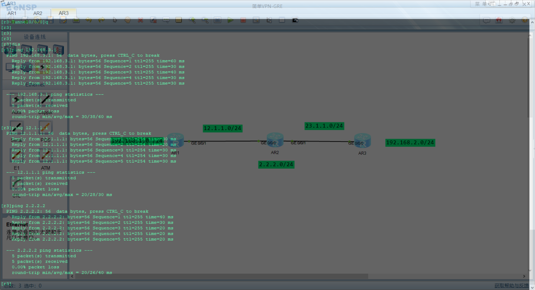Screen dimensions: 535x290
Task: Click the save-as disk with pencil icon
Action: point(63,20)
